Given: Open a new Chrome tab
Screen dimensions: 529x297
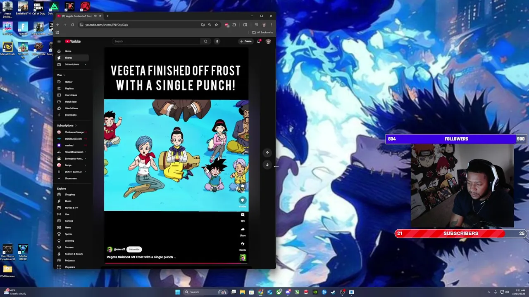Looking at the screenshot, I should pos(107,16).
